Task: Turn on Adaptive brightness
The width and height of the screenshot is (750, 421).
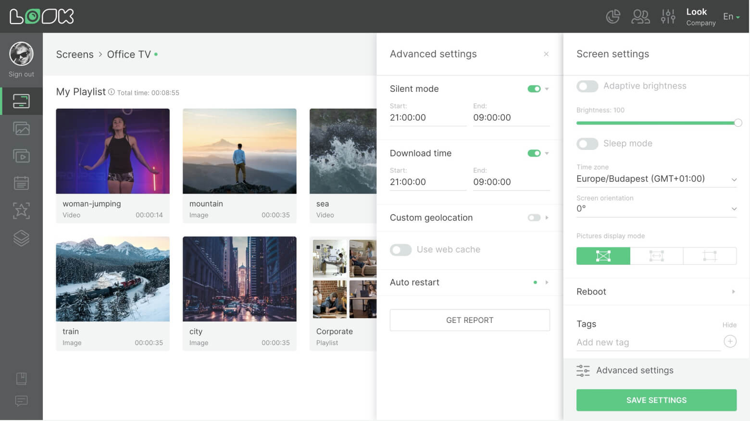Action: point(587,86)
